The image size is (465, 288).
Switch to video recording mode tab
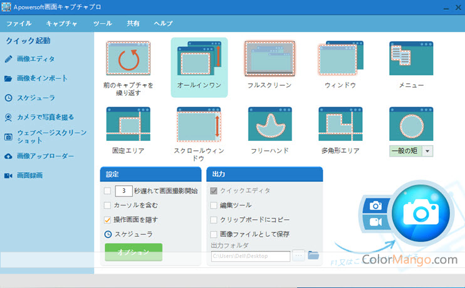(375, 222)
